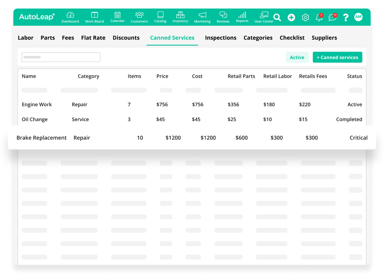Screen dimensions: 384x275
Task: Open the Calendar icon
Action: pyautogui.click(x=118, y=15)
